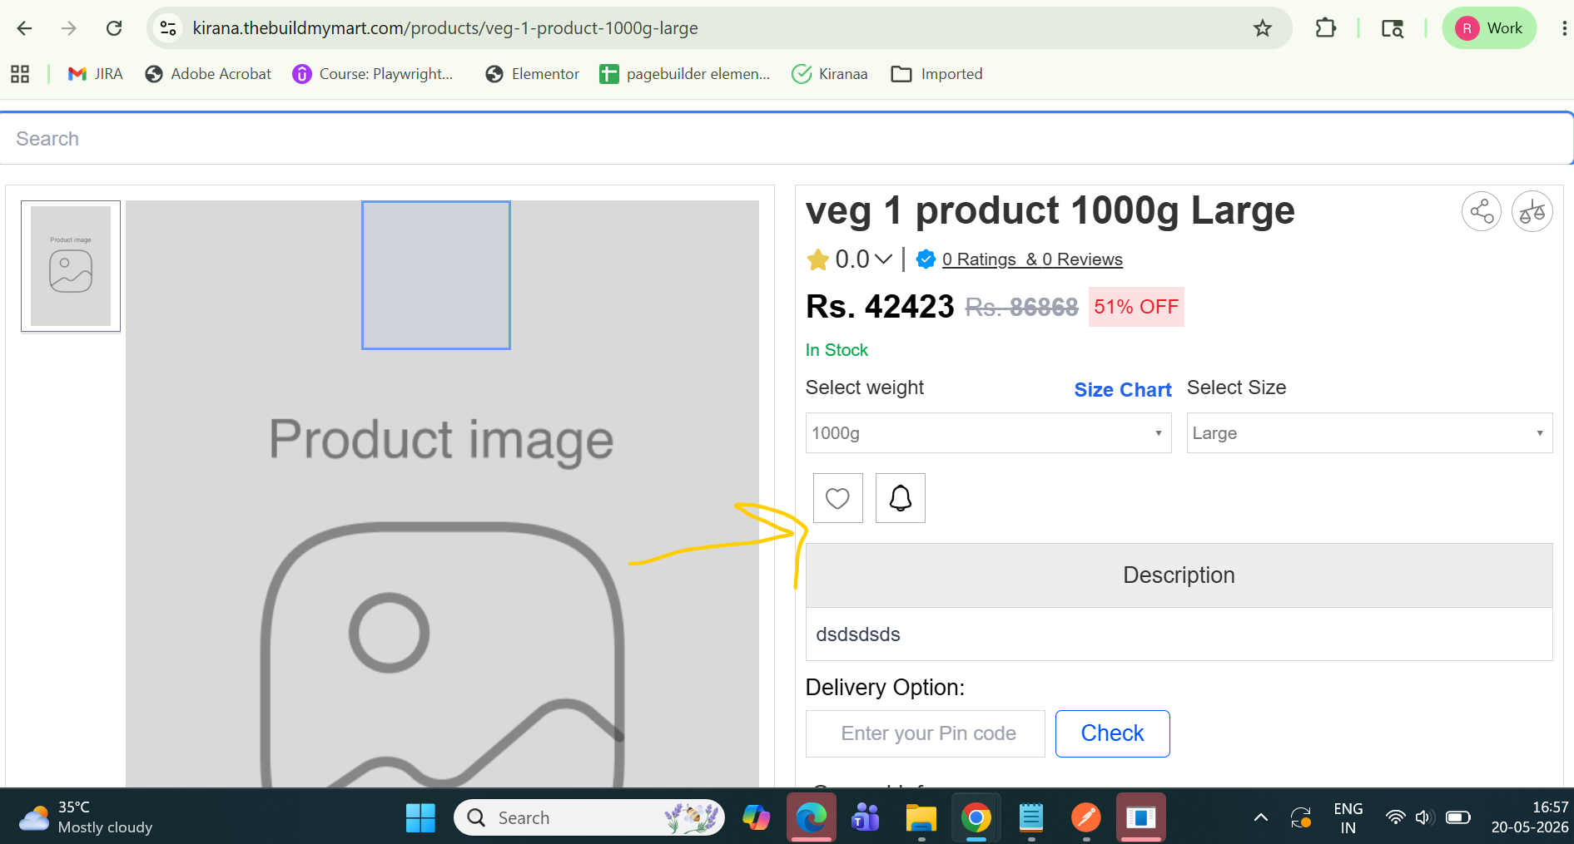Open the orange pen app on the taskbar

1086,818
